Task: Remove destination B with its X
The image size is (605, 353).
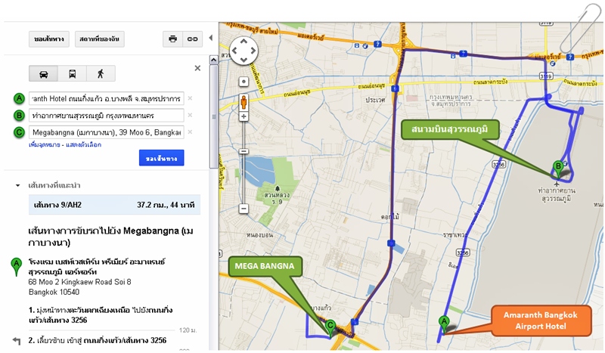Action: click(x=190, y=115)
